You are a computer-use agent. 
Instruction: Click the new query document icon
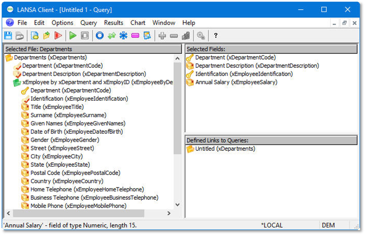click(x=35, y=36)
